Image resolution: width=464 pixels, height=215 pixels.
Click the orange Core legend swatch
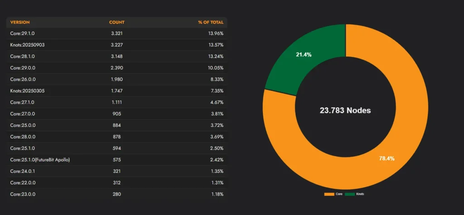pos(329,194)
